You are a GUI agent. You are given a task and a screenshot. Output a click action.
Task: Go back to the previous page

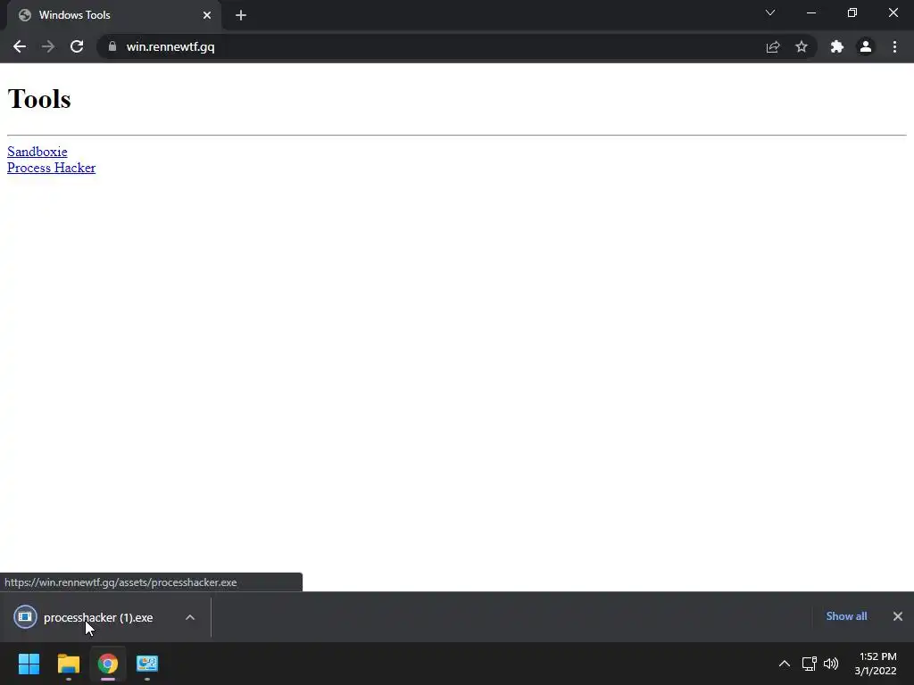(x=20, y=46)
